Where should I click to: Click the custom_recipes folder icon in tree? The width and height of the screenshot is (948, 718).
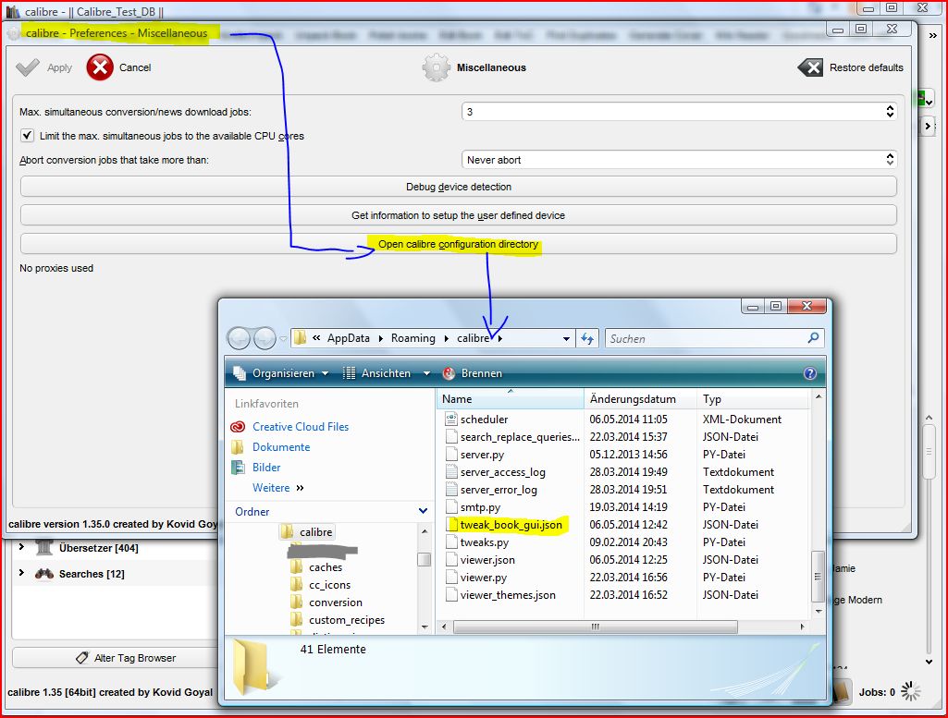296,619
